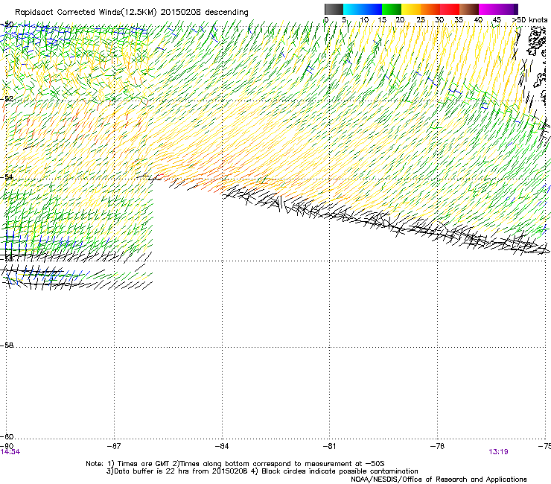This screenshot has width=551, height=484.
Task: Click the -54 latitude axis label
Action: pos(7,176)
